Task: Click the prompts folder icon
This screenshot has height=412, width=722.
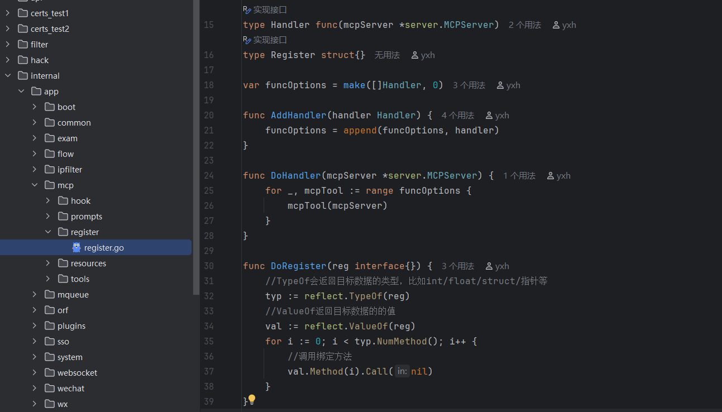Action: pos(63,216)
